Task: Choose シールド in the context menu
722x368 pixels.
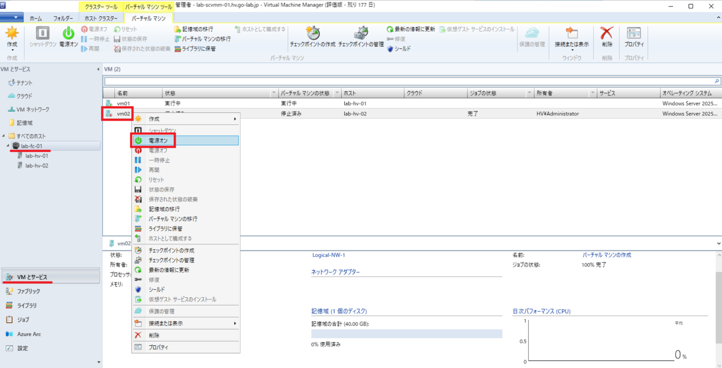Action: (x=186, y=289)
